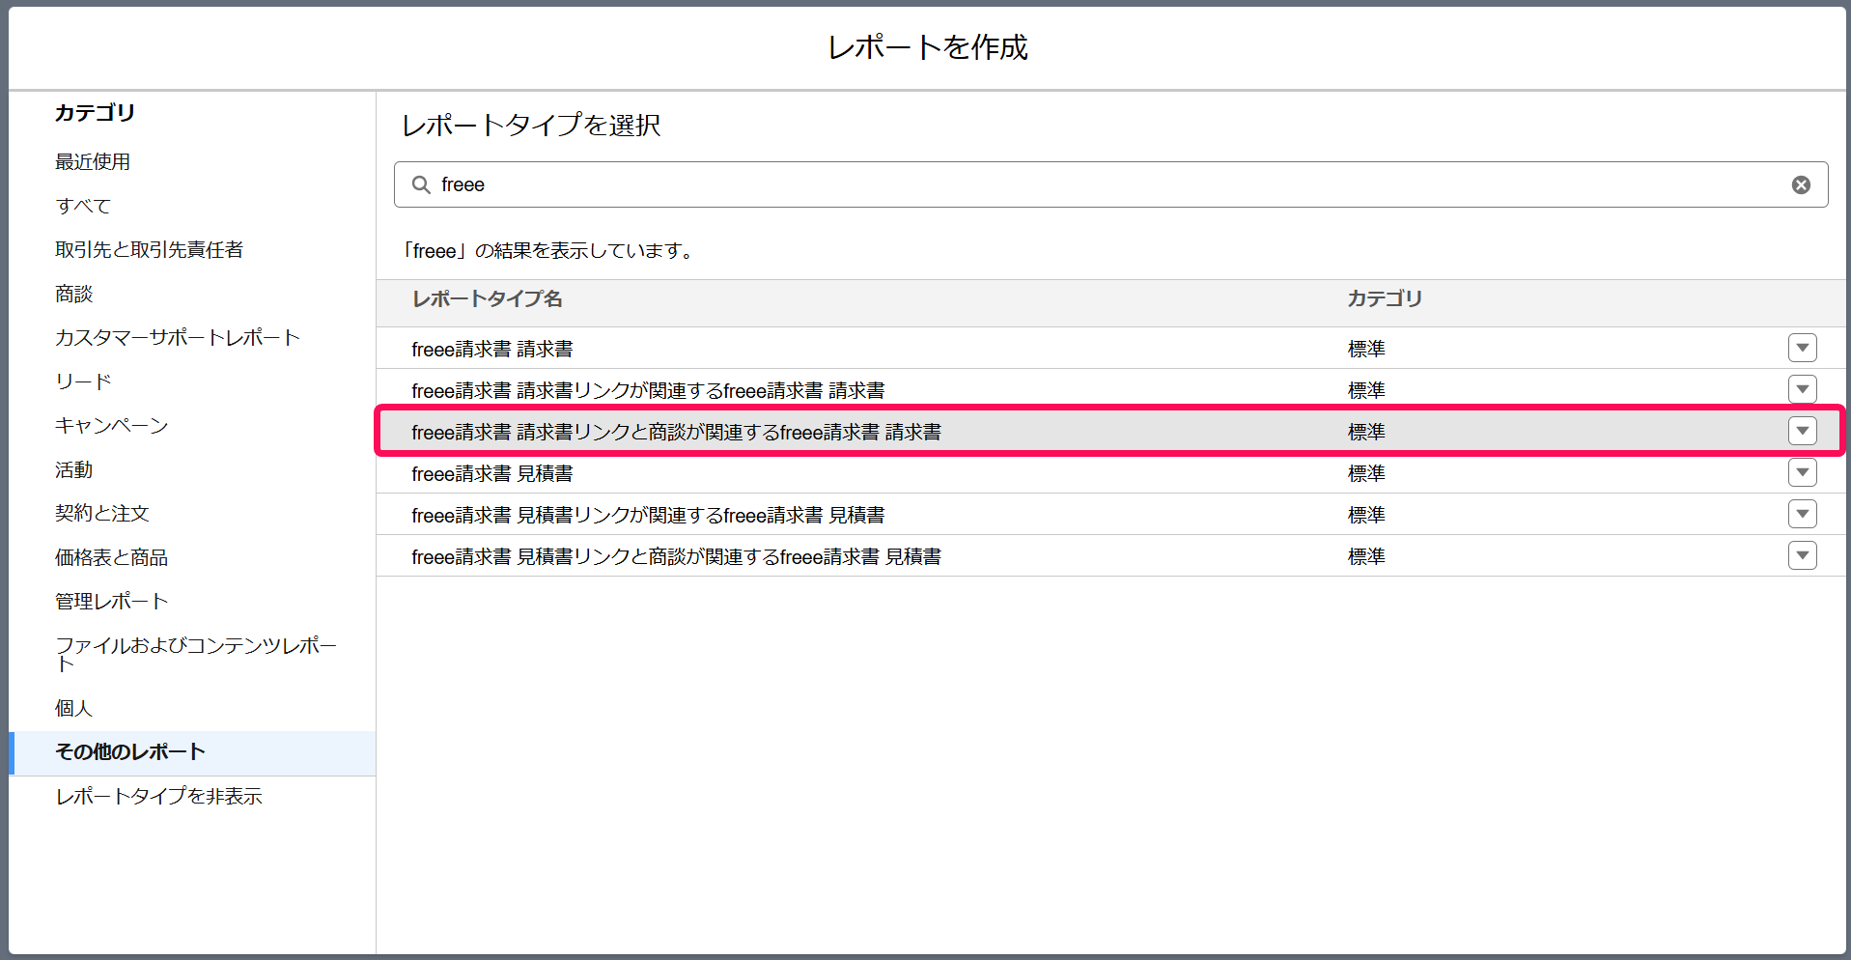Select 契約と注文 category
The height and width of the screenshot is (960, 1851).
click(101, 513)
